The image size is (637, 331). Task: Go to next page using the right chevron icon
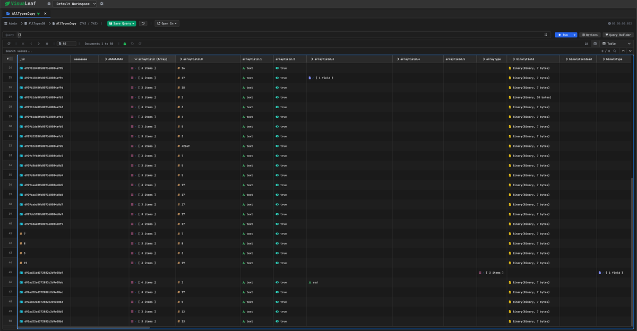39,43
